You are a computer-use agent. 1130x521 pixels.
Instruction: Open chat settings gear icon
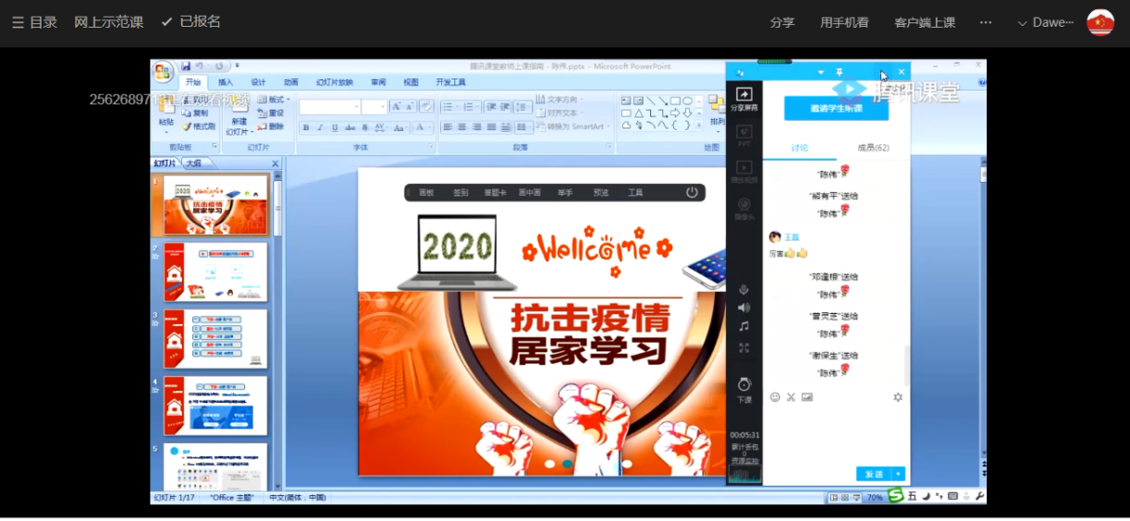897,397
